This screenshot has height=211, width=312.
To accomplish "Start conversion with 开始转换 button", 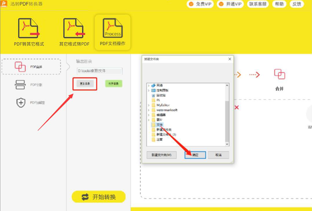I will (x=99, y=197).
